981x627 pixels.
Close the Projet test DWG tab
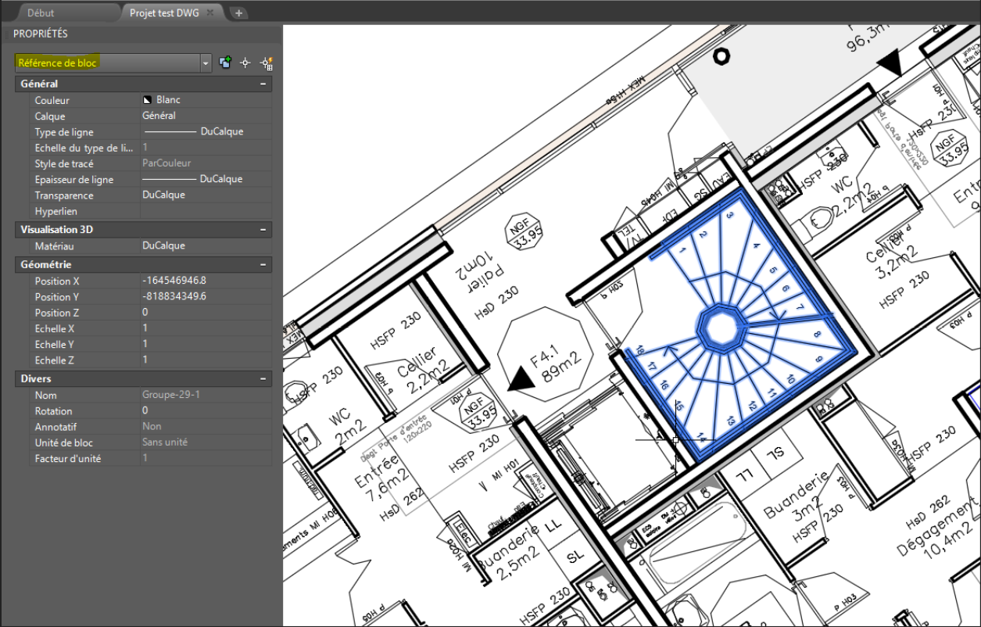coord(210,13)
